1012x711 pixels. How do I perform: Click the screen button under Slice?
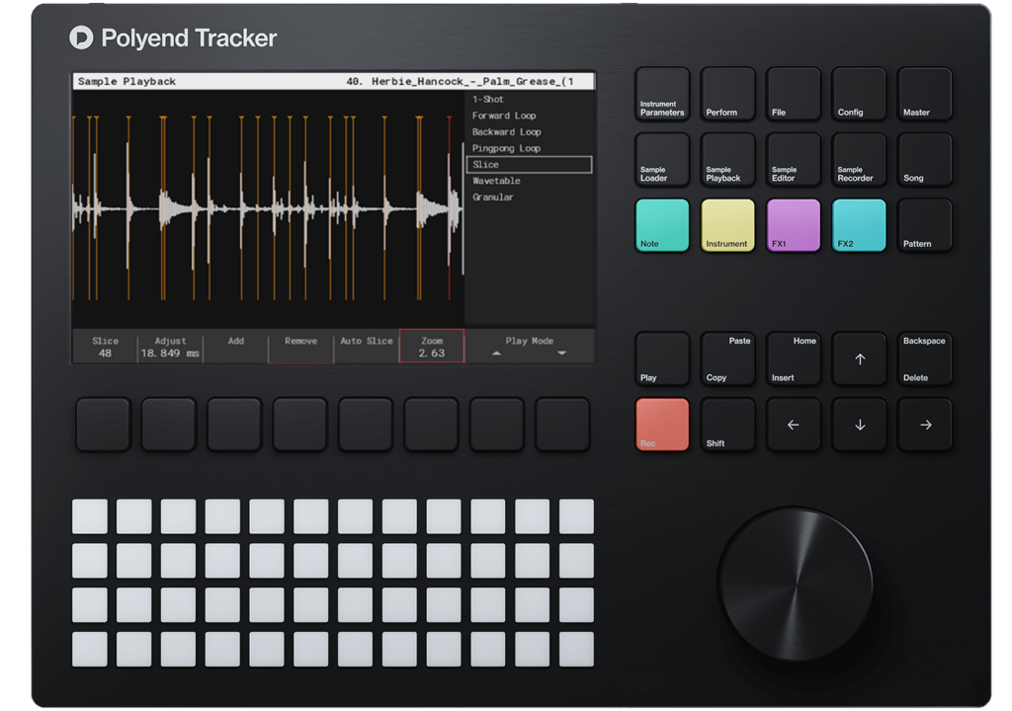point(103,425)
